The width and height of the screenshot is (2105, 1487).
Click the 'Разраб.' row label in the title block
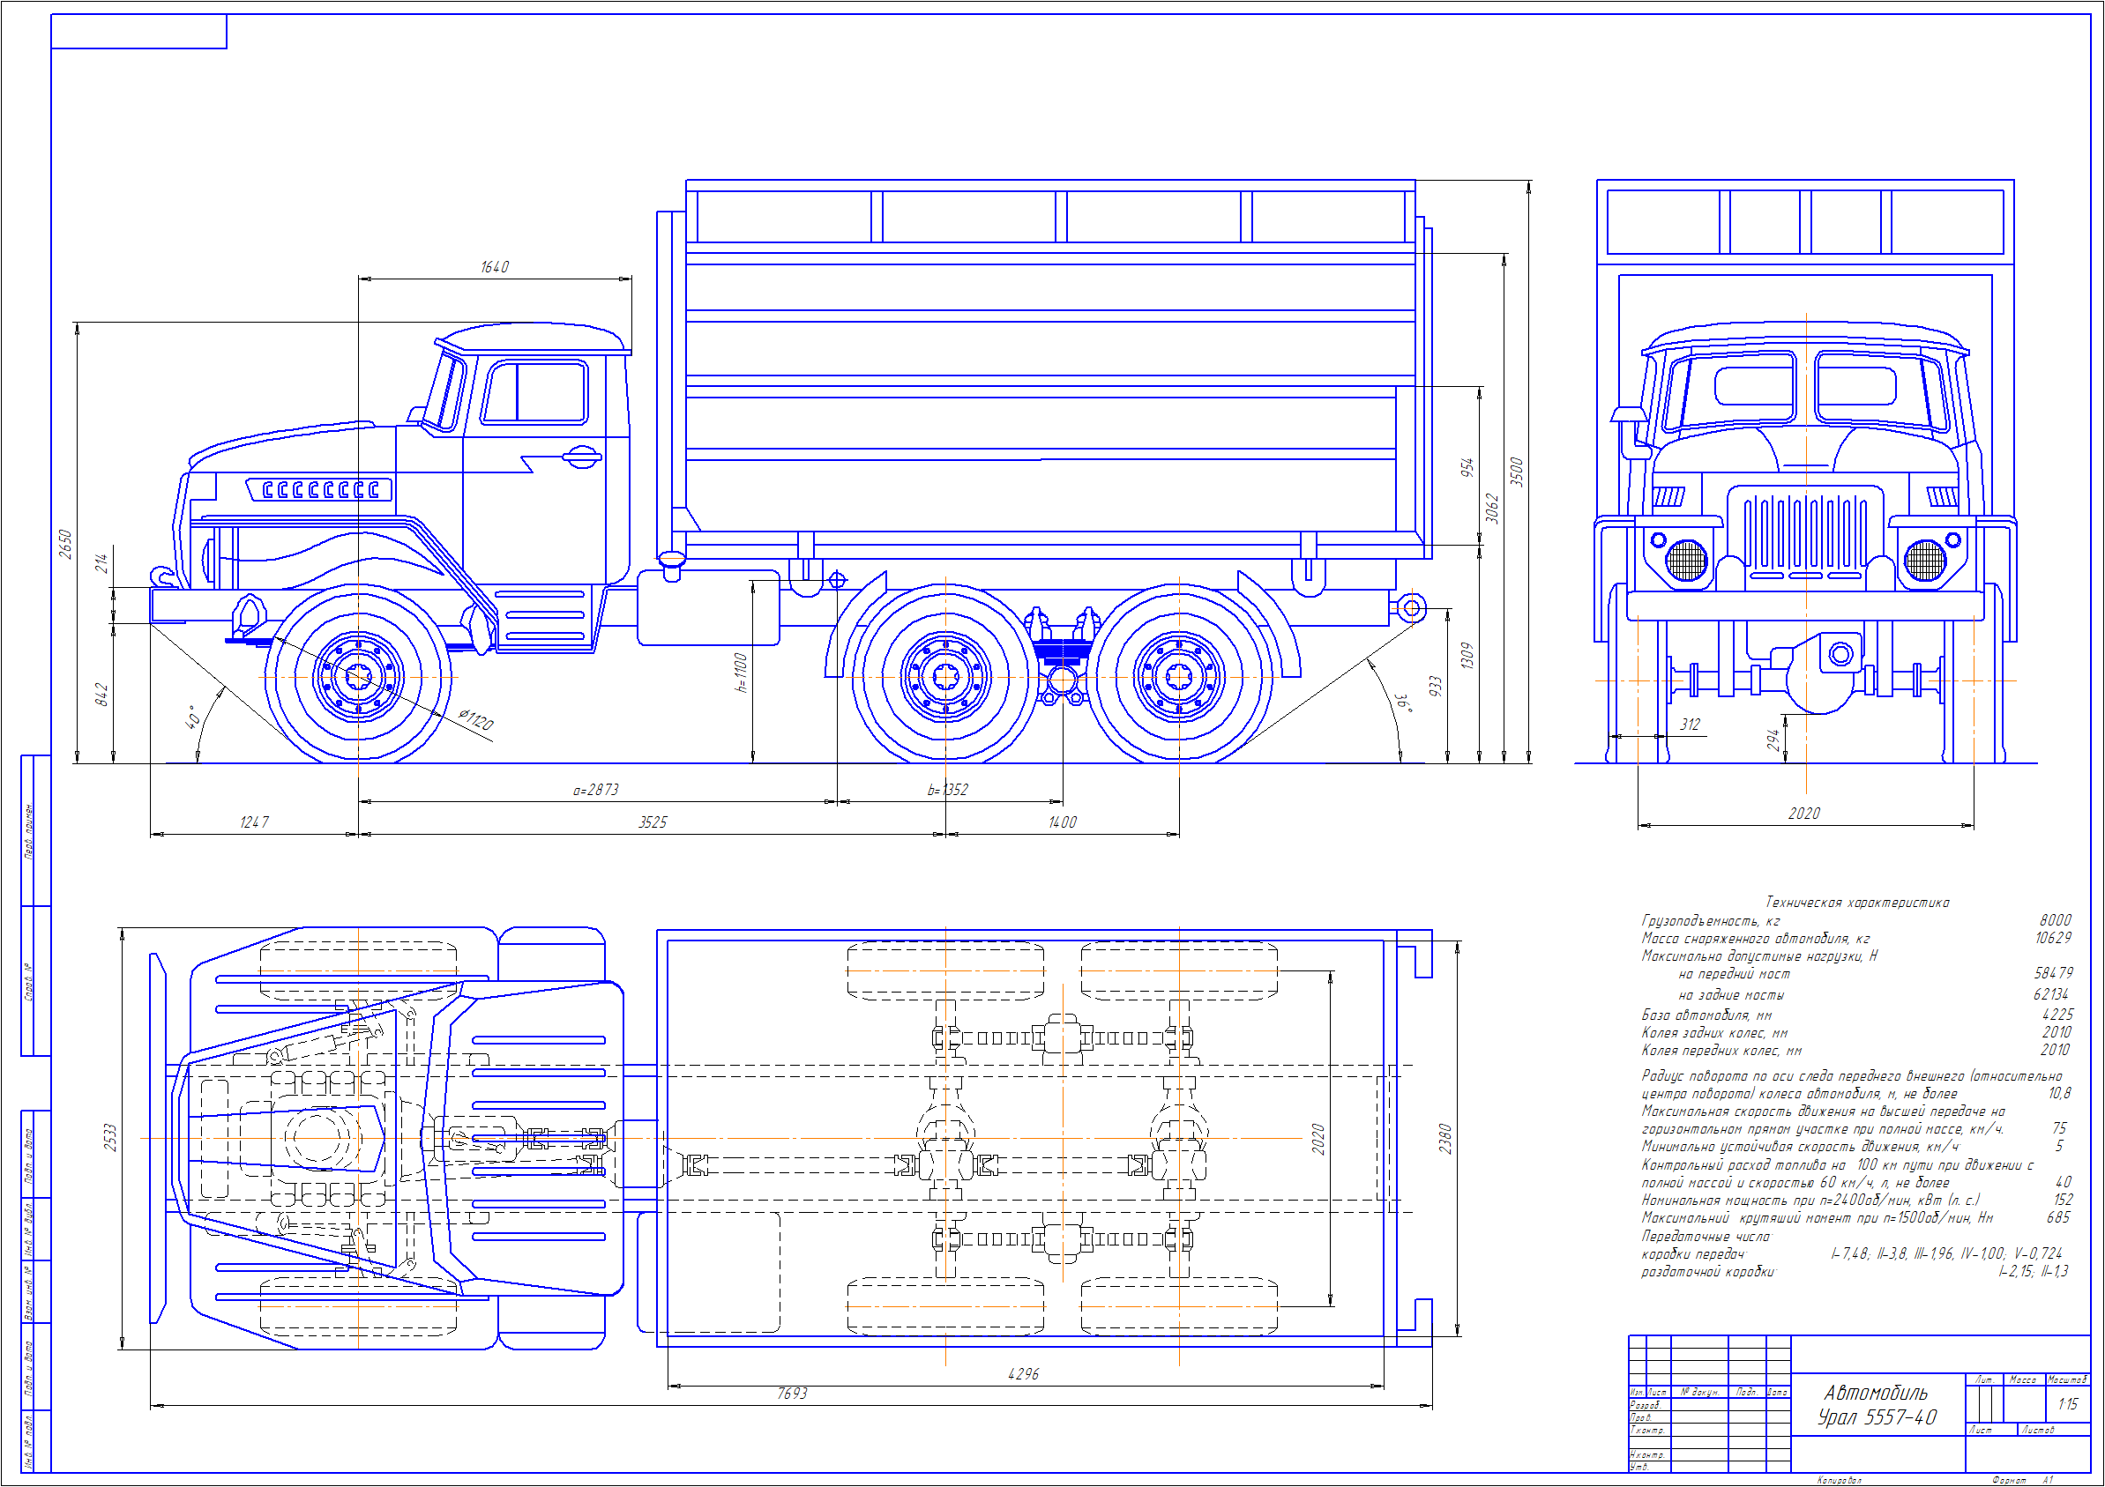[x=1645, y=1404]
